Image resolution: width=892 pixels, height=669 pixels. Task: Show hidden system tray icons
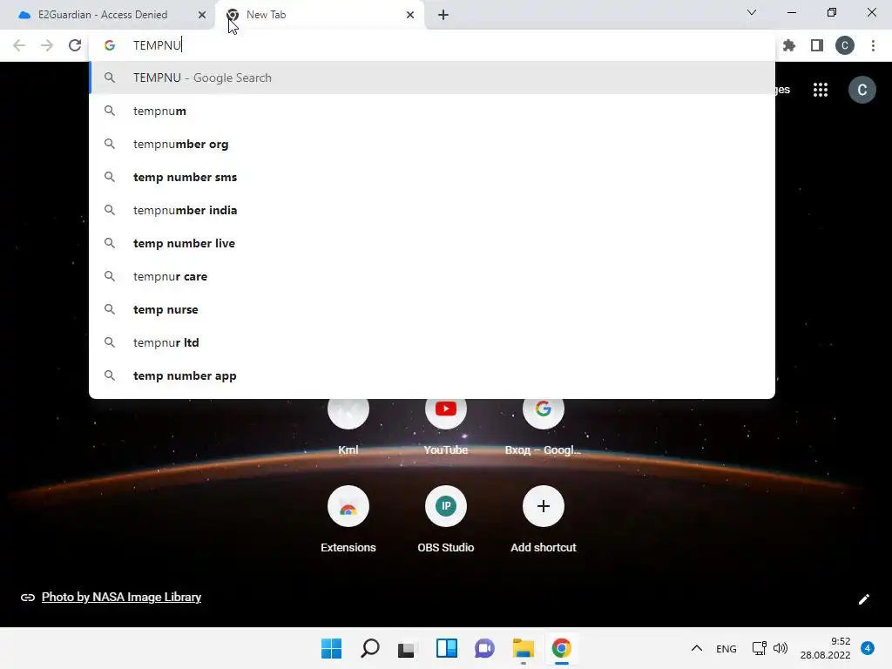(697, 648)
